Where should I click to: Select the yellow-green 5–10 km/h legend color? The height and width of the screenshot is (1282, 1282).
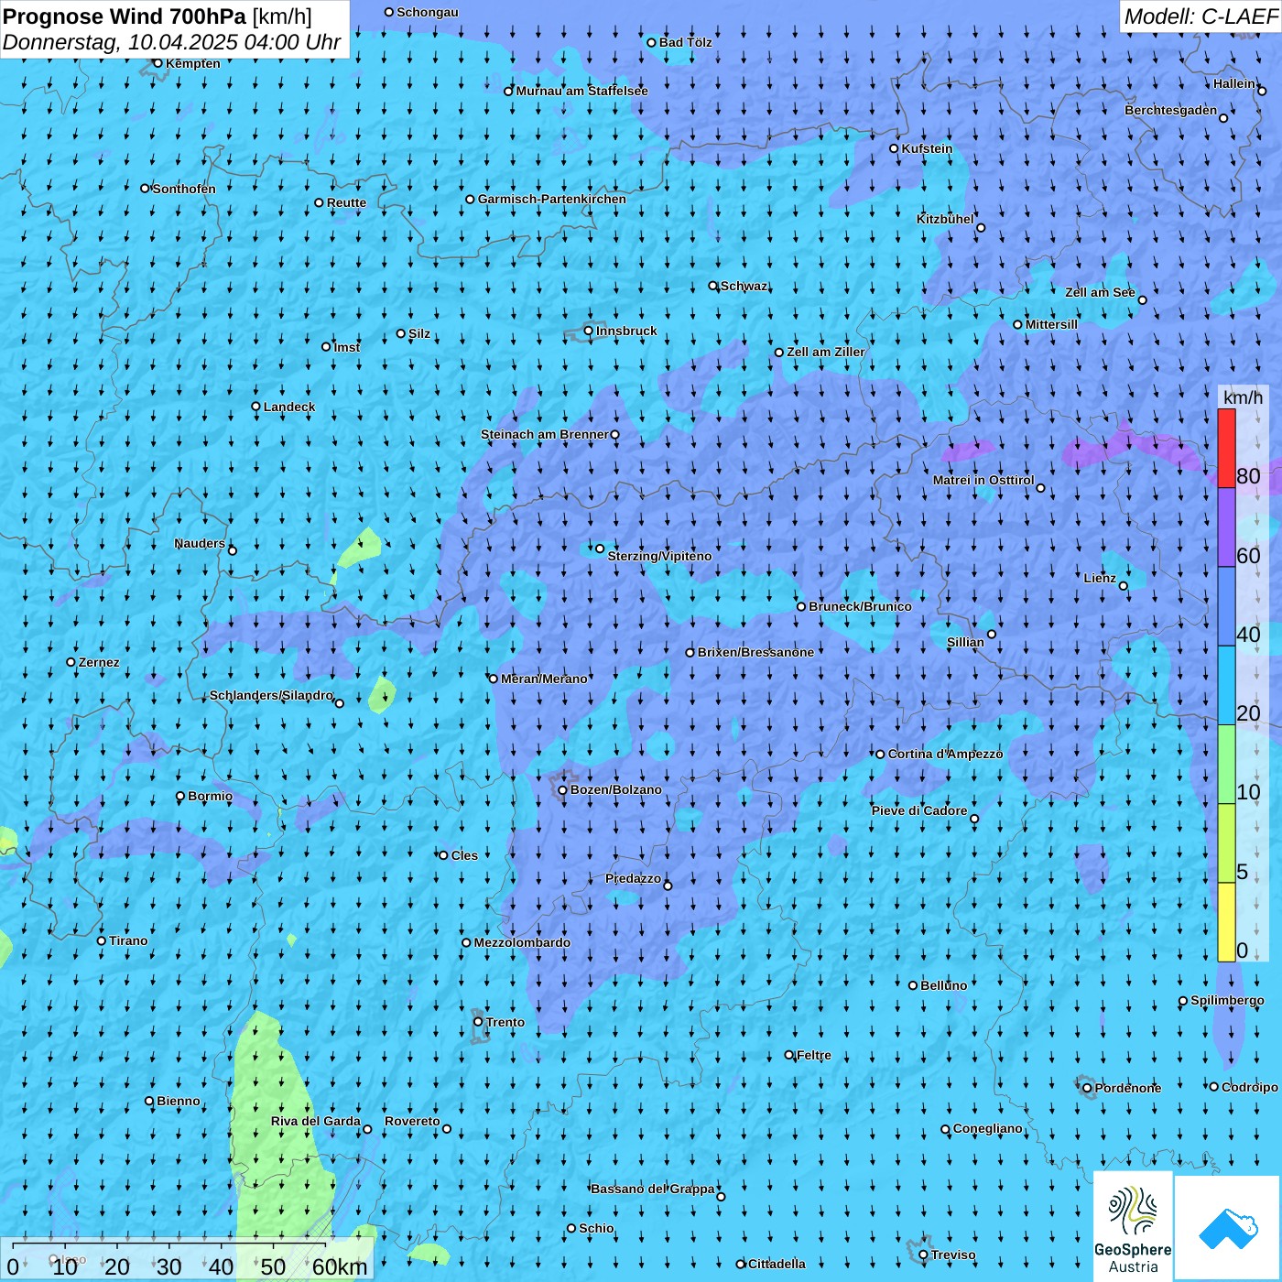[1226, 842]
